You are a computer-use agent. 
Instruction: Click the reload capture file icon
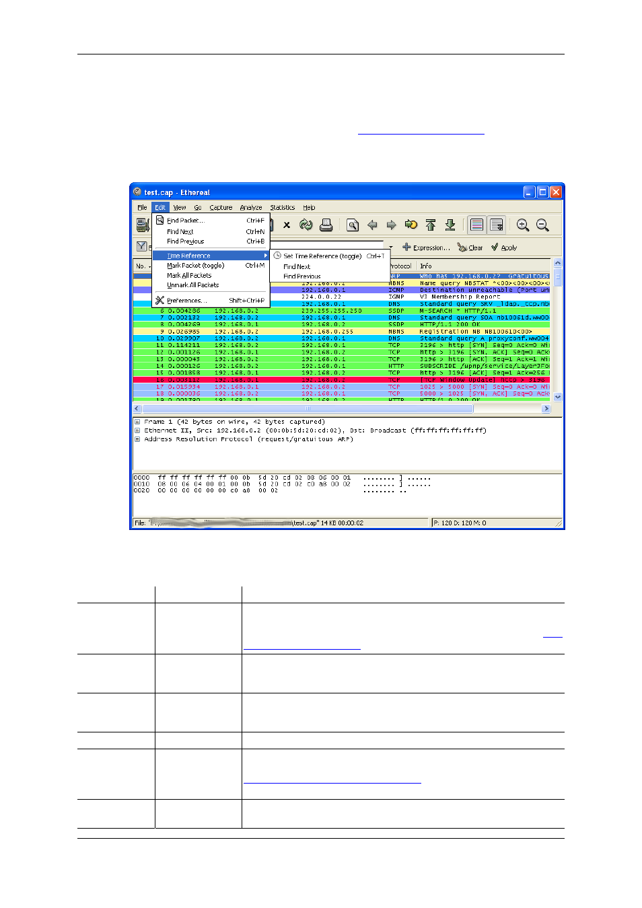click(306, 225)
